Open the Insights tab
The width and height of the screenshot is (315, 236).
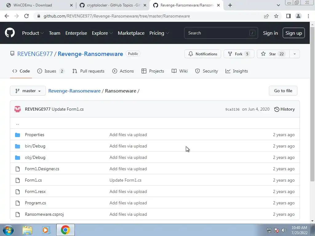tap(237, 71)
